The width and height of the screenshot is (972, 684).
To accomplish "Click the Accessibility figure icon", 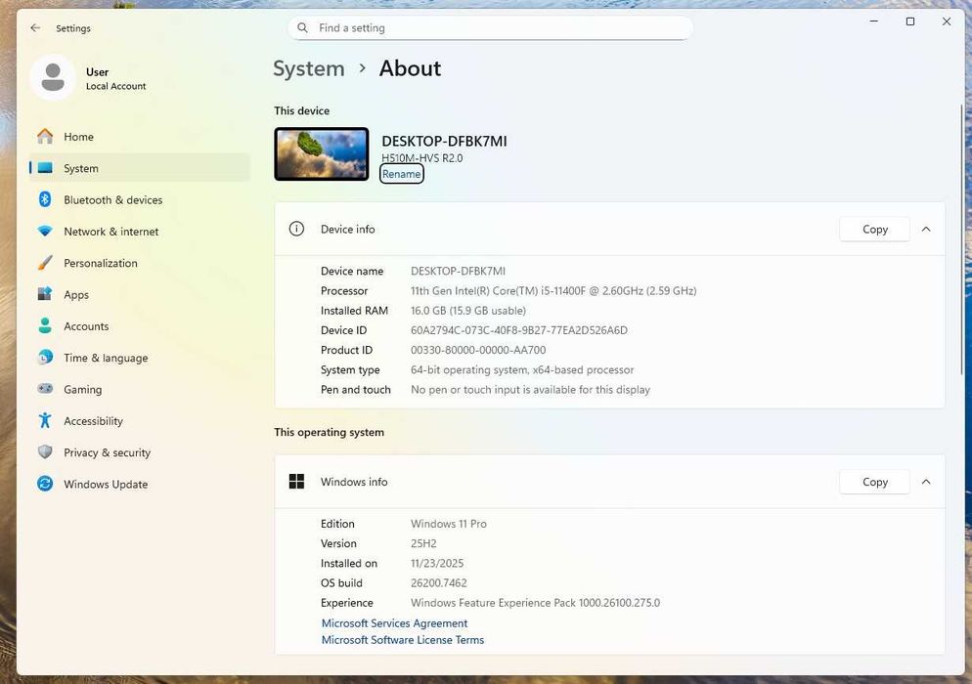I will click(45, 421).
